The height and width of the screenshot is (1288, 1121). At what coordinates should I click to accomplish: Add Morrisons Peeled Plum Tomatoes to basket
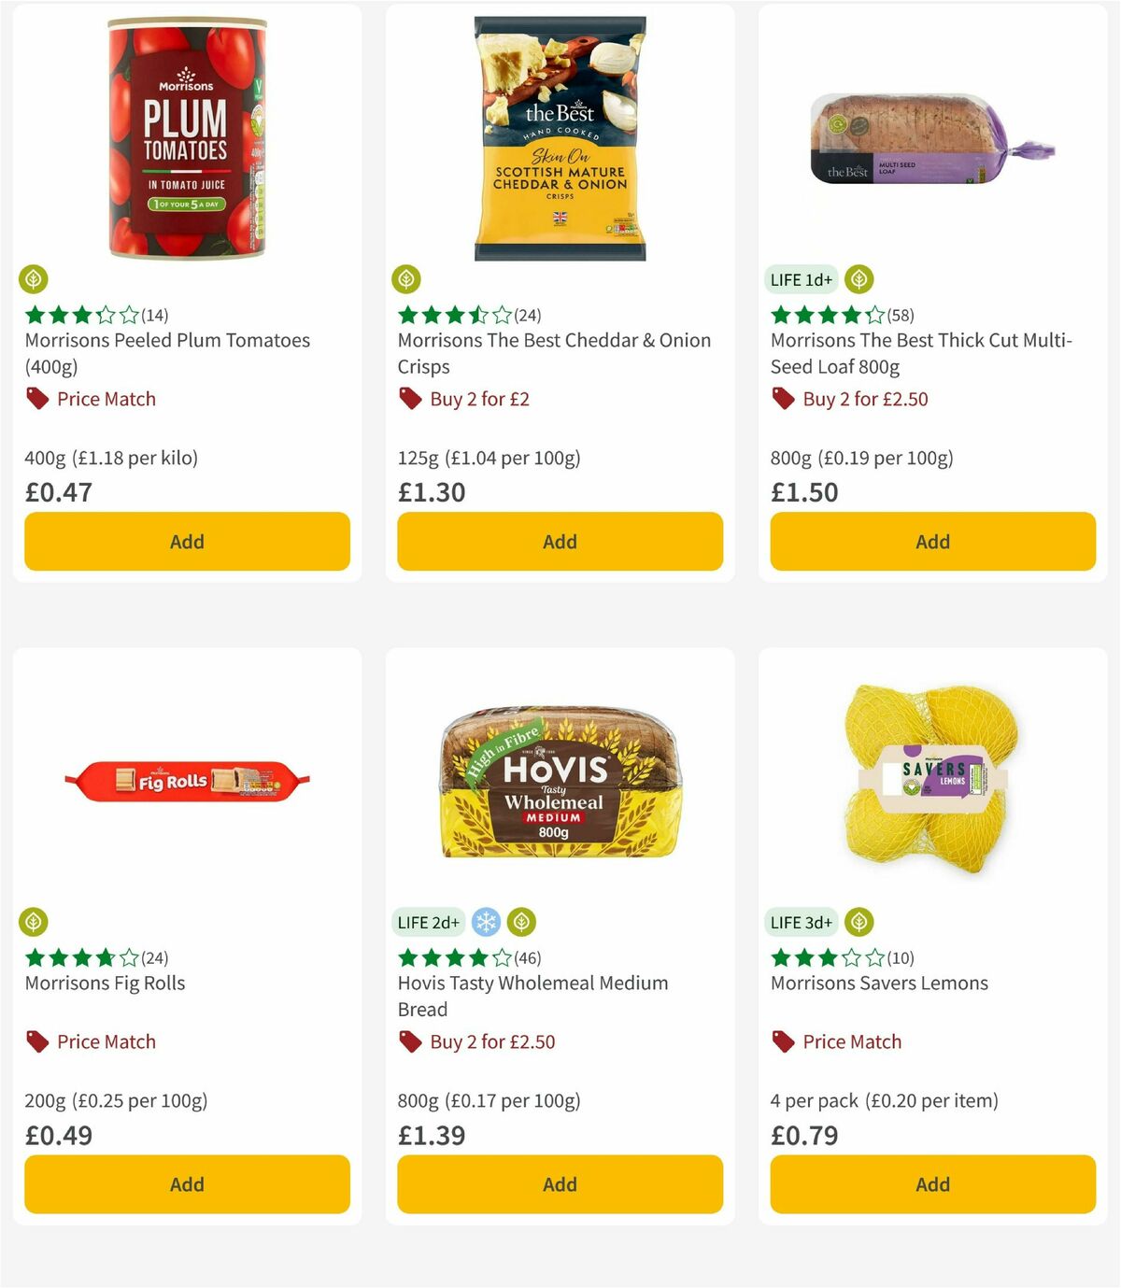coord(186,542)
